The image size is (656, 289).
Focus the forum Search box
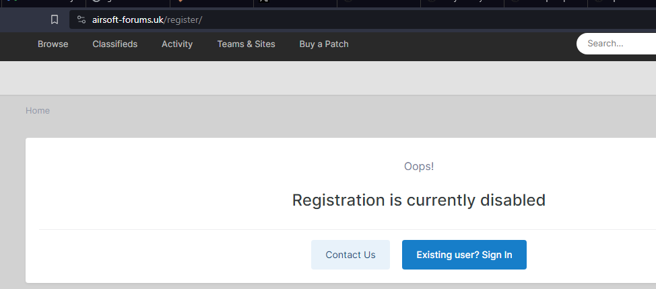(616, 44)
